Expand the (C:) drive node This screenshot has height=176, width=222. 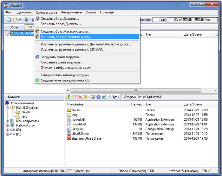pos(7,130)
